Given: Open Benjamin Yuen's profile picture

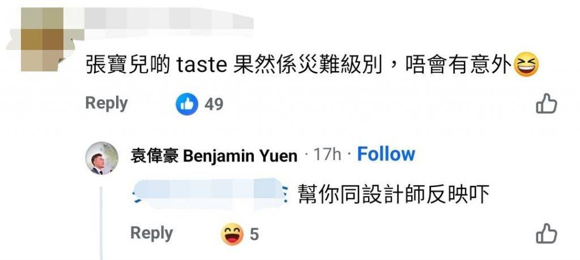Looking at the screenshot, I should point(102,158).
